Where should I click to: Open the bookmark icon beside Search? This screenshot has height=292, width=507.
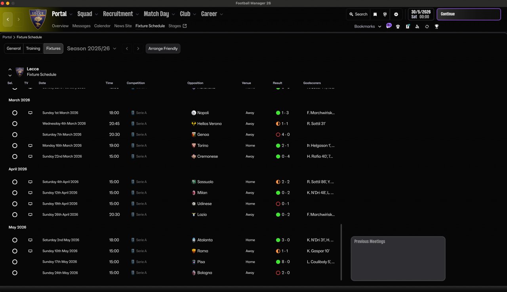pos(375,14)
